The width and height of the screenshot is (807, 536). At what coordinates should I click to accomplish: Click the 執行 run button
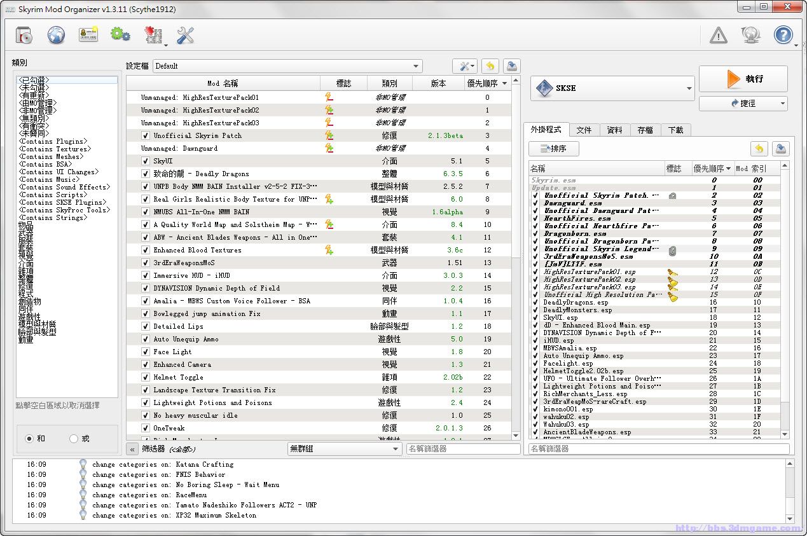[x=743, y=79]
